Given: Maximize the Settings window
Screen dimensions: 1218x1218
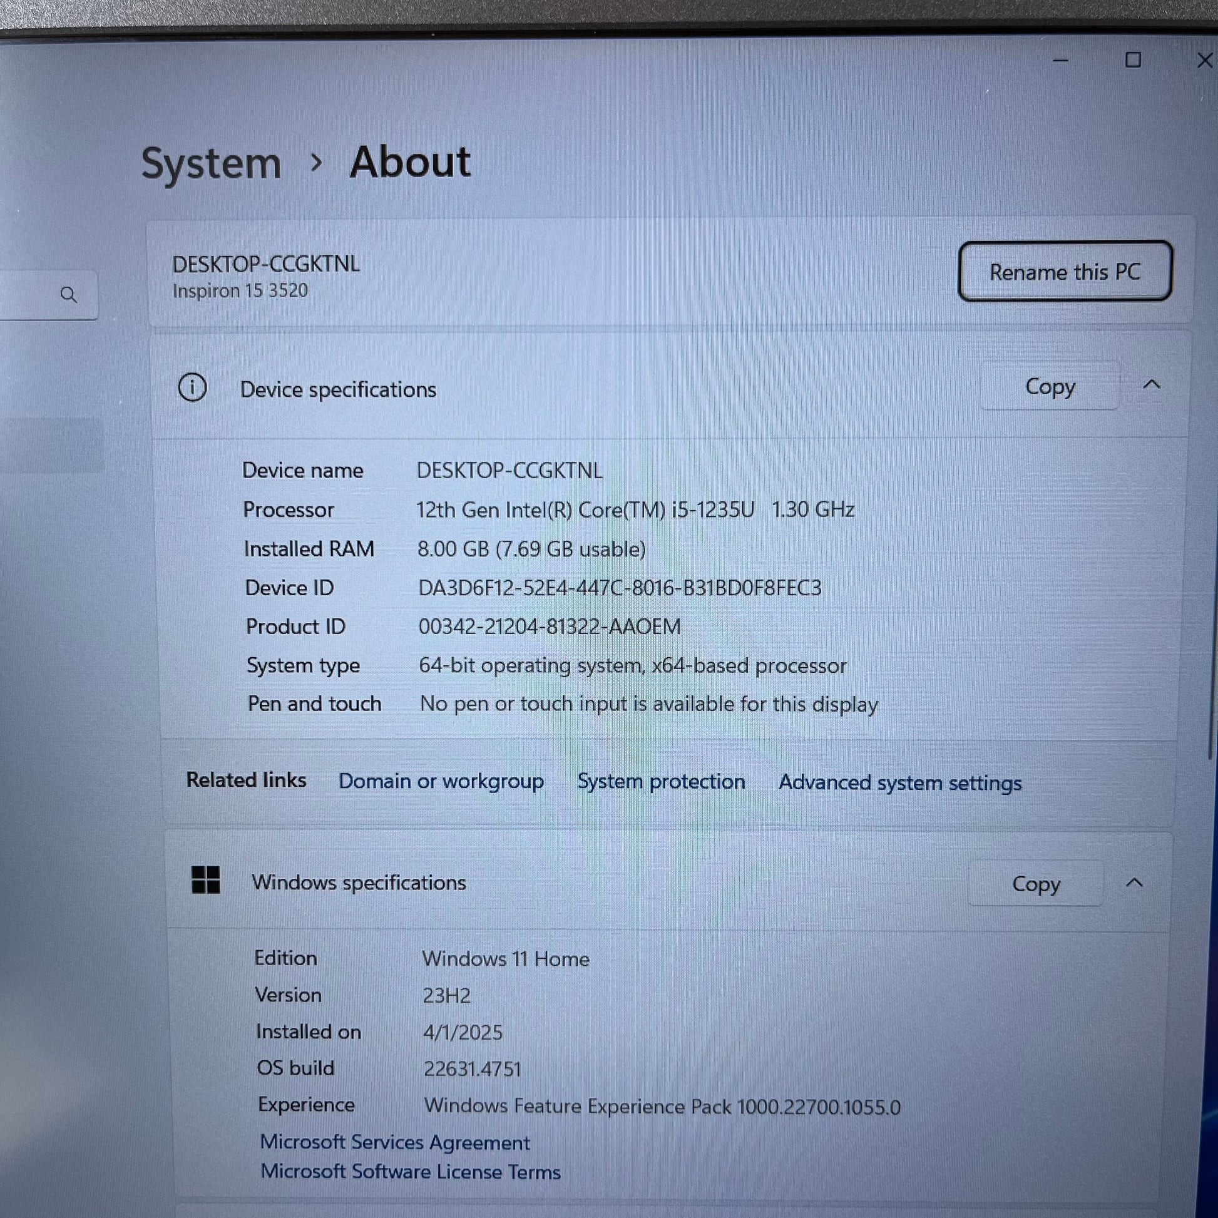Looking at the screenshot, I should (1133, 60).
